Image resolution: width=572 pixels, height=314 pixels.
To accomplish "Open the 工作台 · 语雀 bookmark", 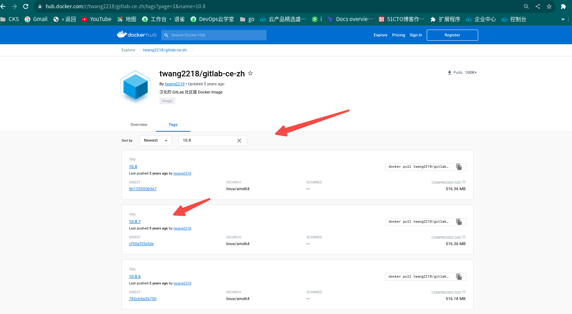I will 163,19.
